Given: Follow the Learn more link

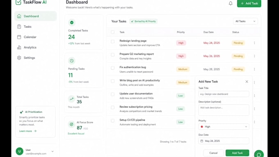Looking at the screenshot, I should click(28, 131).
